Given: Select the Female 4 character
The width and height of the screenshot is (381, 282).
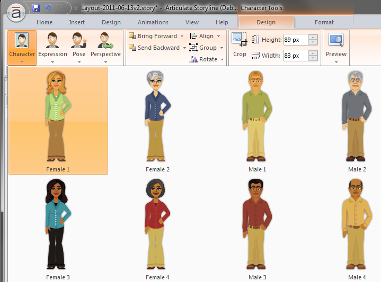Looking at the screenshot, I should (x=157, y=229).
